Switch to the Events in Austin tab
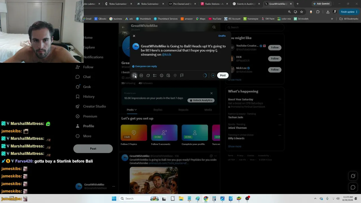 246,4
